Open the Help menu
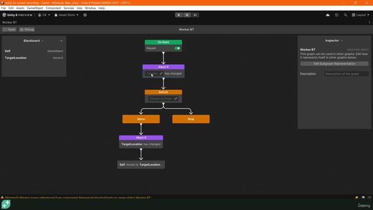This screenshot has width=373, height=210. click(x=101, y=8)
